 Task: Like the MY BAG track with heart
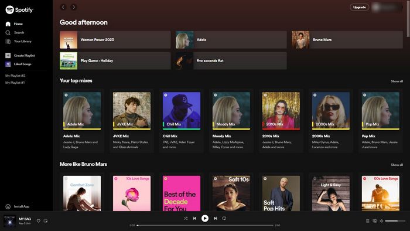click(x=39, y=221)
